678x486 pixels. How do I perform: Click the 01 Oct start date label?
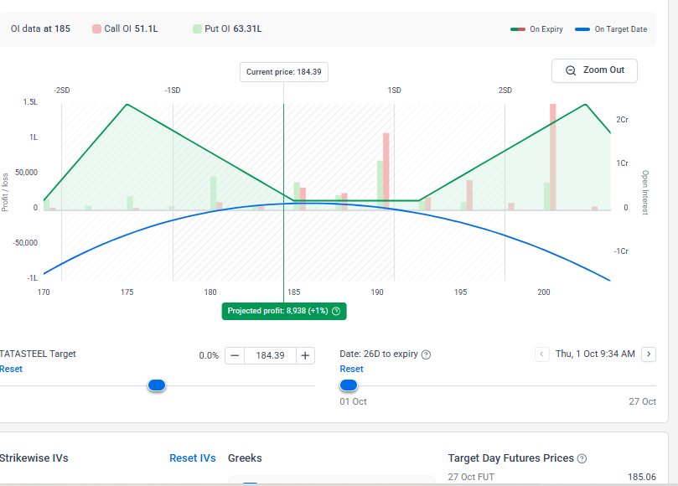pyautogui.click(x=354, y=401)
